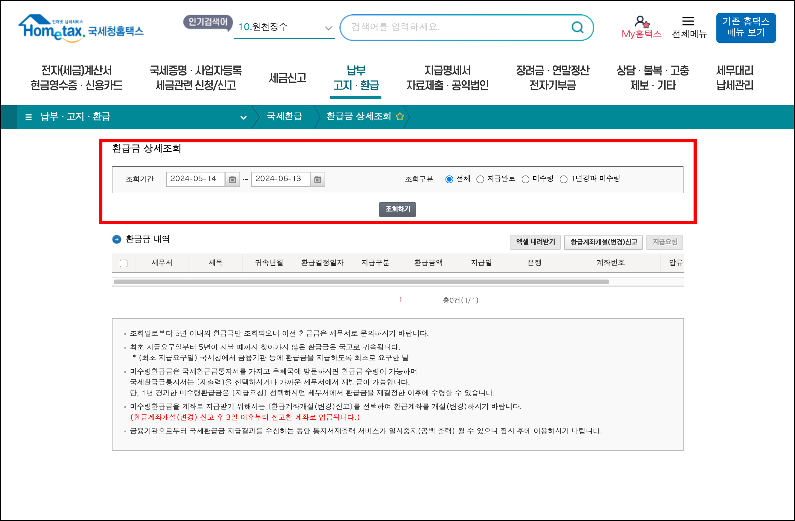The height and width of the screenshot is (521, 795).
Task: Open 납부 고지·환급 menu
Action: pos(356,78)
